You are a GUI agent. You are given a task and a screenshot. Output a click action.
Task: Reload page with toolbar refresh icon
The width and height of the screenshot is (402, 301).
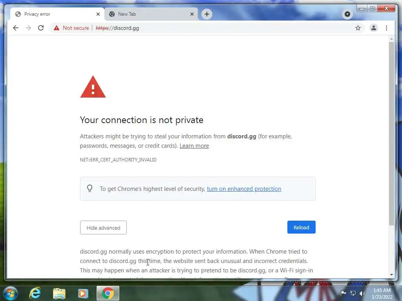[41, 28]
